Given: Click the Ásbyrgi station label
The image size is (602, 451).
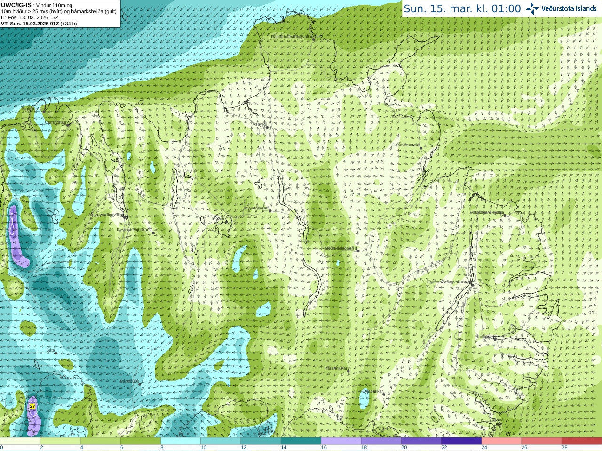Looking at the screenshot, I should pos(259,125).
